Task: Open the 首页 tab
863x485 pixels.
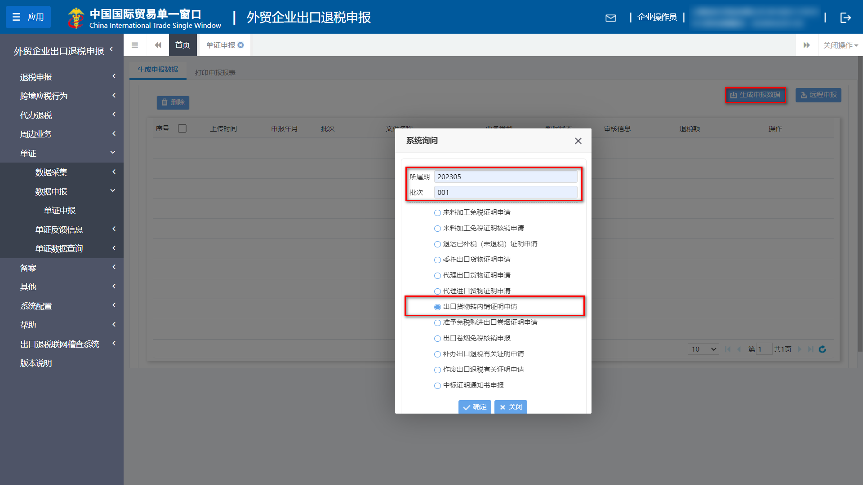Action: [x=182, y=45]
